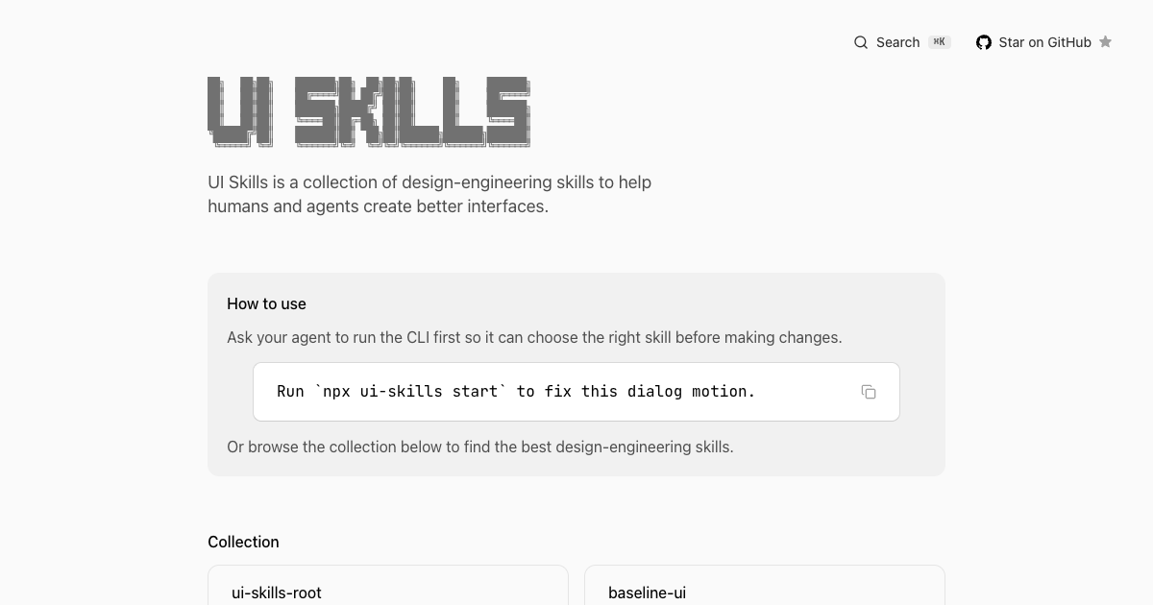Open the ui-skills-root collection card
Viewport: 1153px width, 605px height.
click(x=388, y=586)
